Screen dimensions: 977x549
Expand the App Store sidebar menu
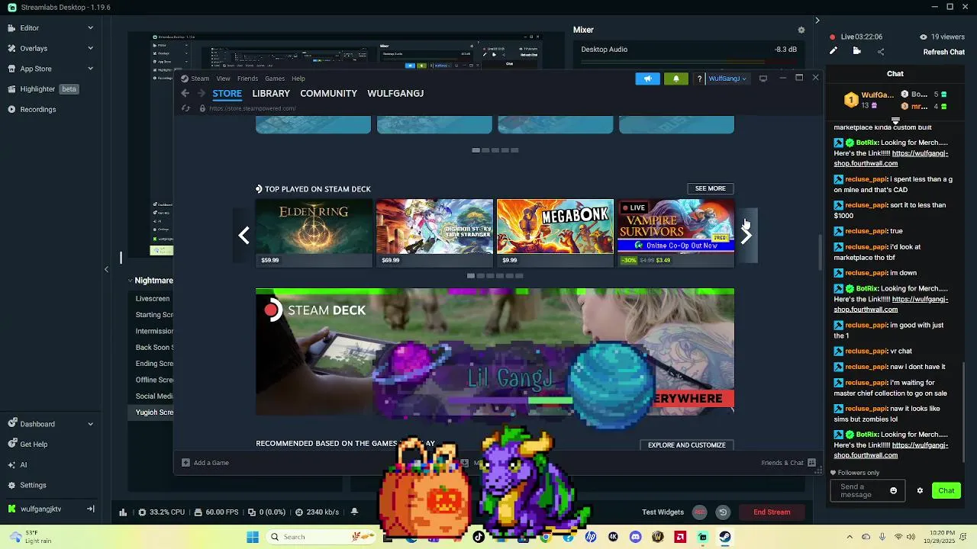pyautogui.click(x=90, y=69)
